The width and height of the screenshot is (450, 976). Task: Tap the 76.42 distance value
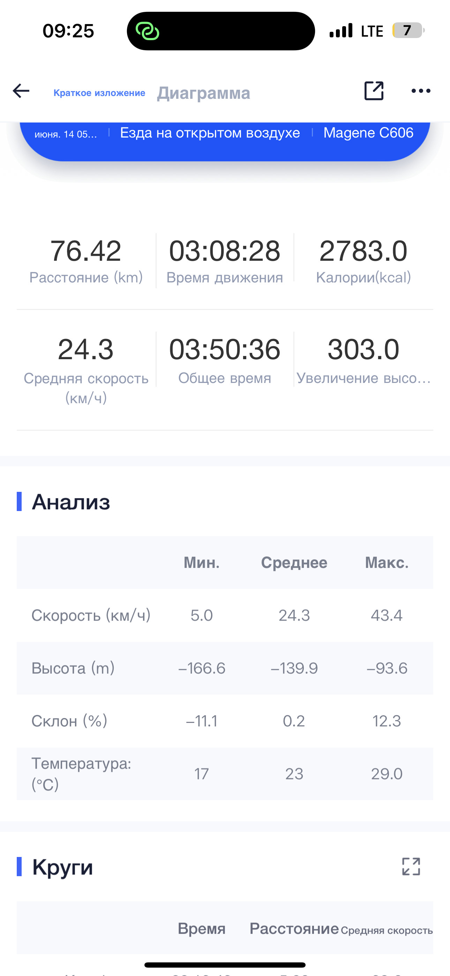coord(85,251)
